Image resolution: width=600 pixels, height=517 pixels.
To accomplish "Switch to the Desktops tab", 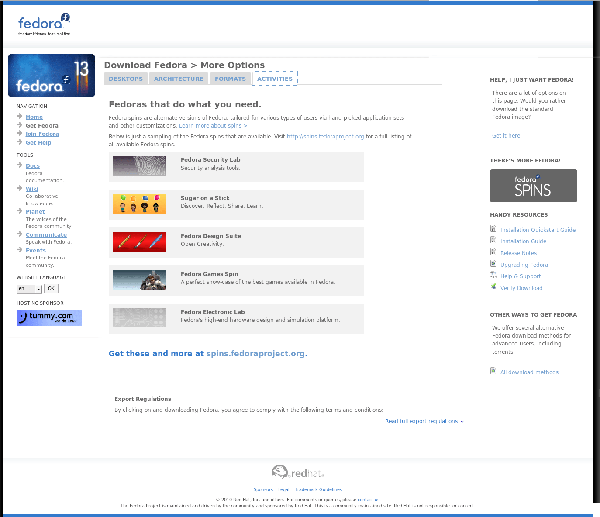I will (126, 79).
